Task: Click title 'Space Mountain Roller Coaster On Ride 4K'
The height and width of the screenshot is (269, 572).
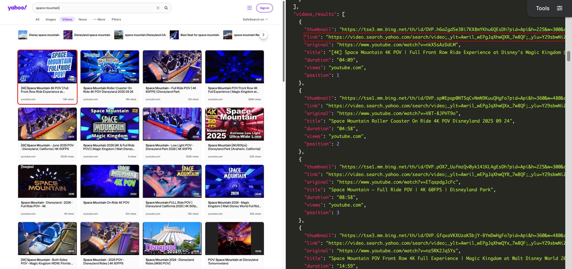Action: pos(108,90)
